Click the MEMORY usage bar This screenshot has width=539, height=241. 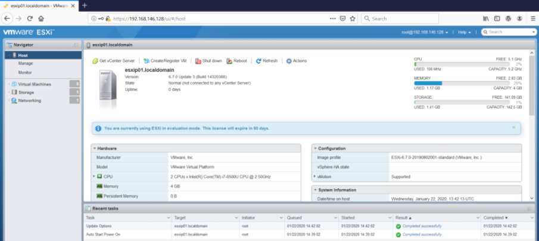point(462,83)
